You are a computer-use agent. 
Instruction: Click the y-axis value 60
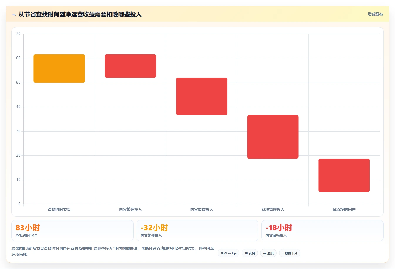click(x=18, y=58)
